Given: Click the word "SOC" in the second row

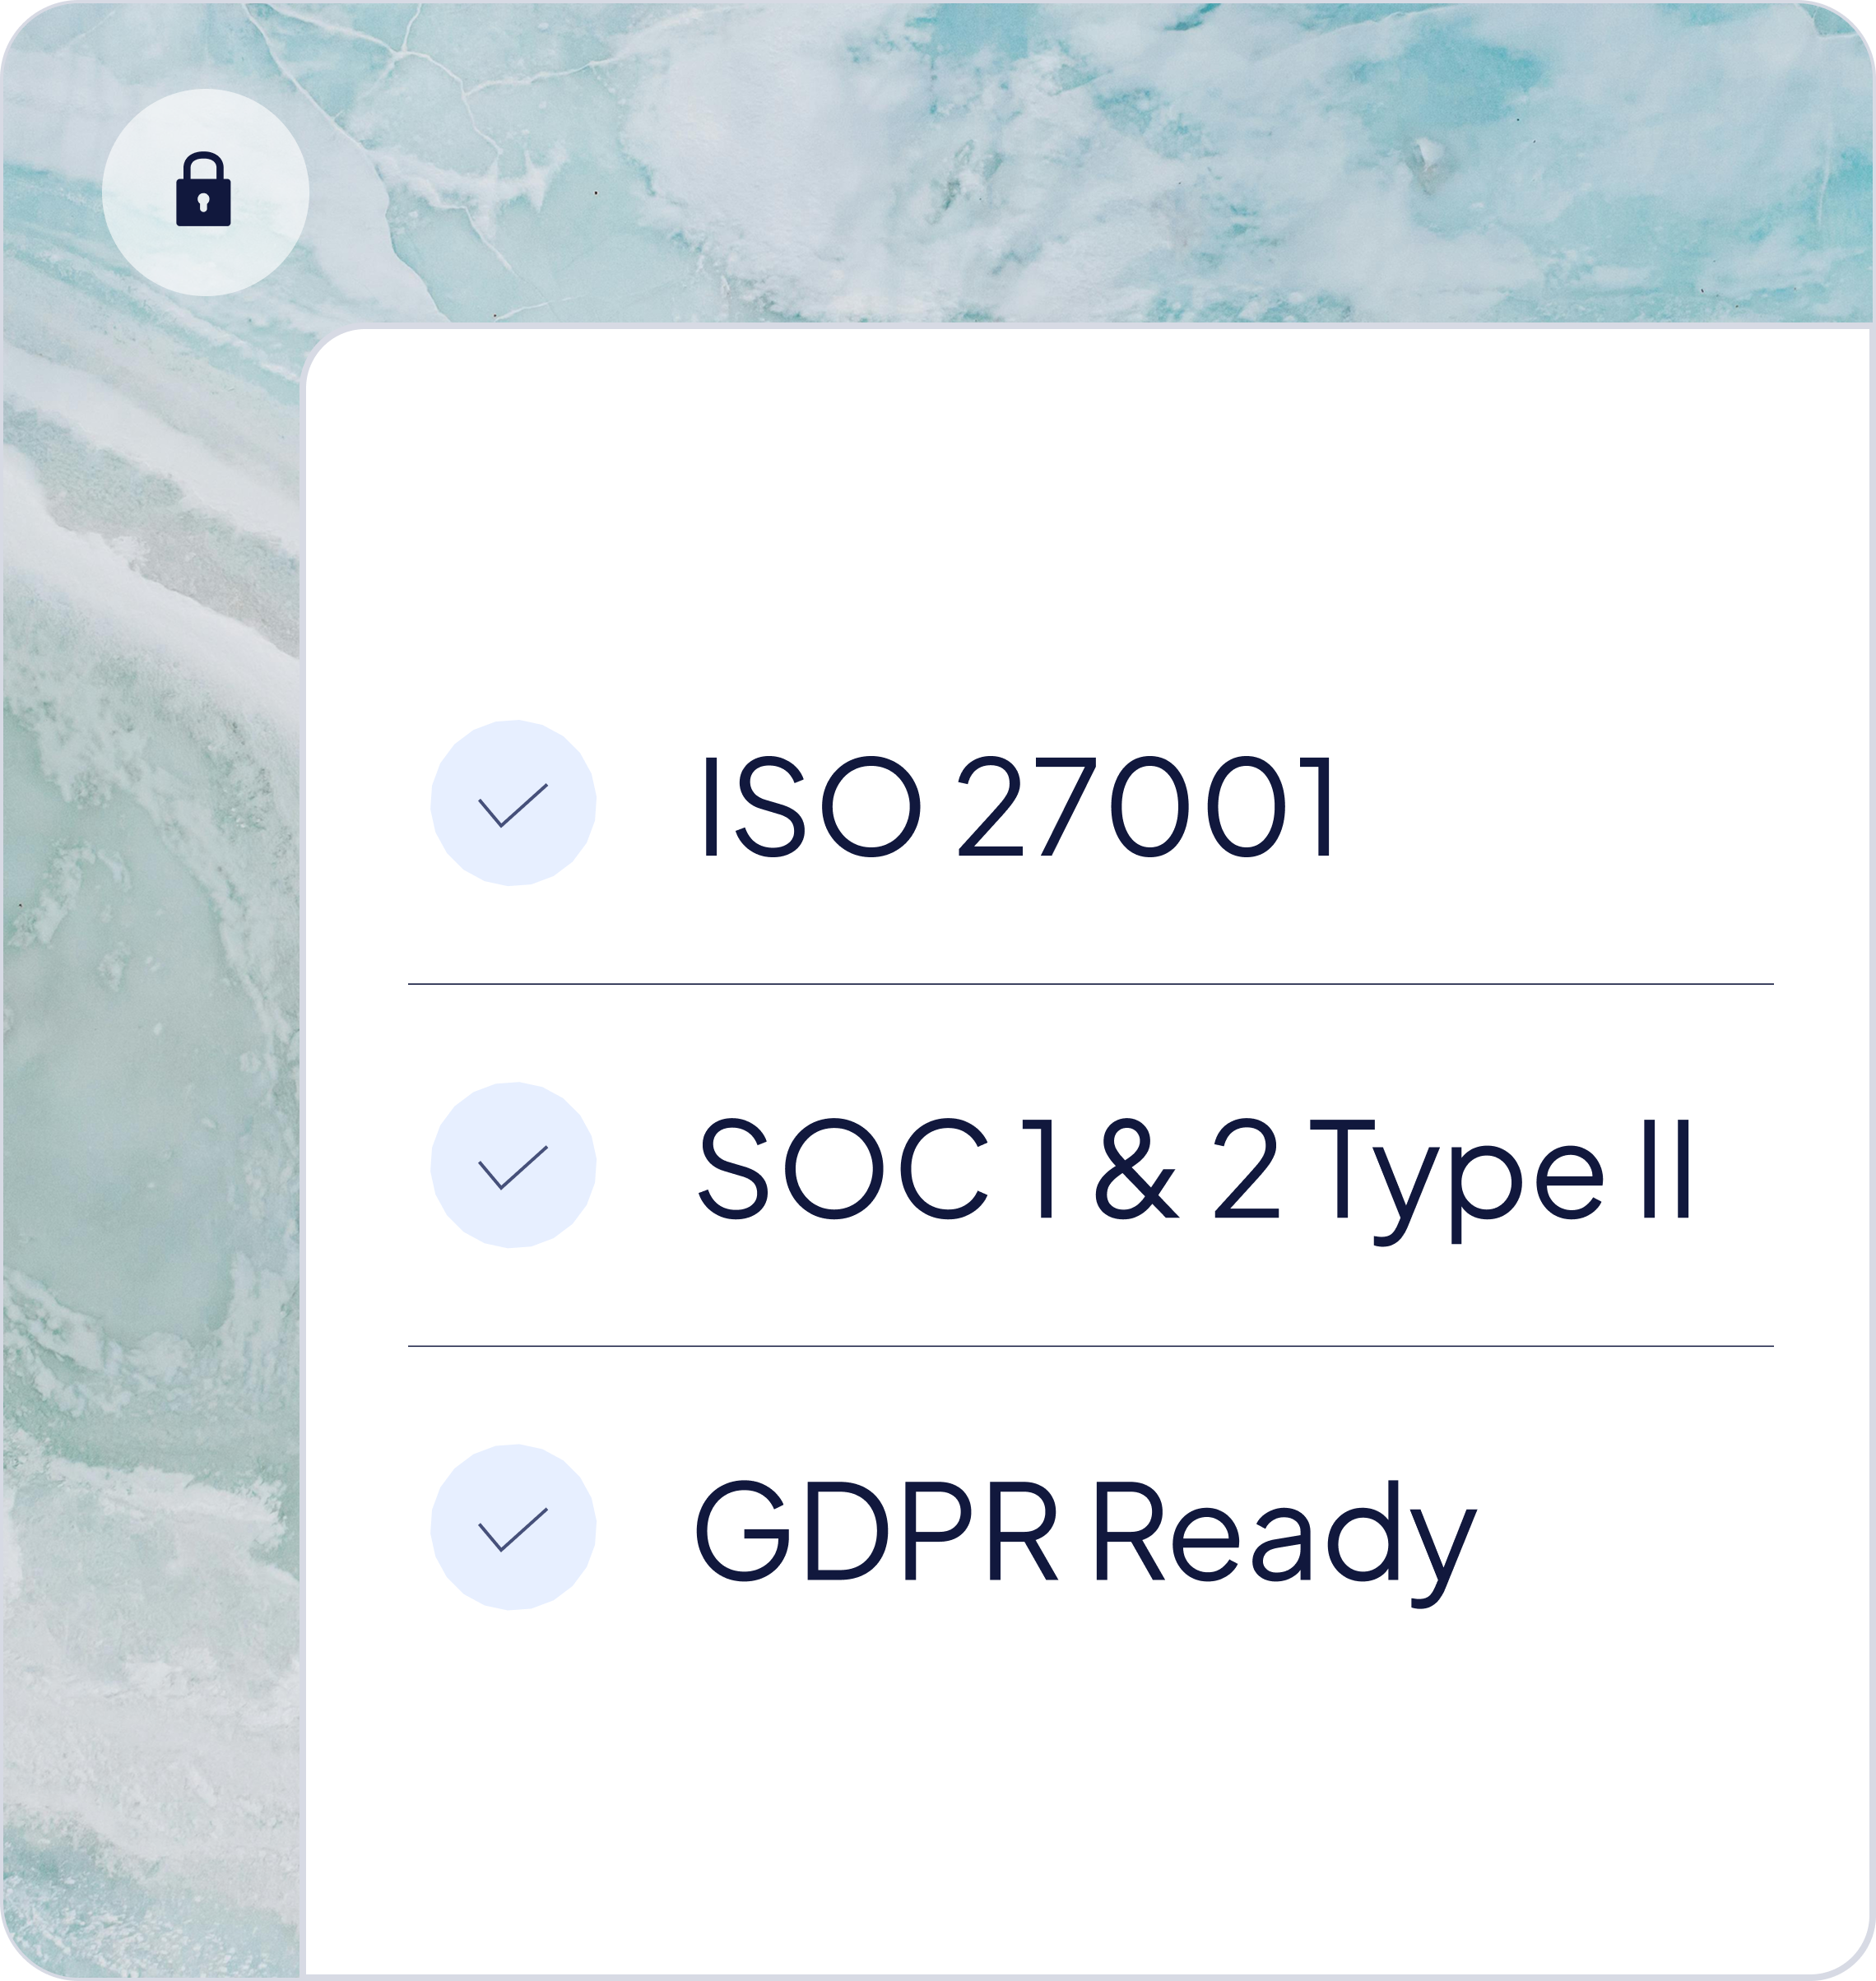Looking at the screenshot, I should click(843, 1168).
